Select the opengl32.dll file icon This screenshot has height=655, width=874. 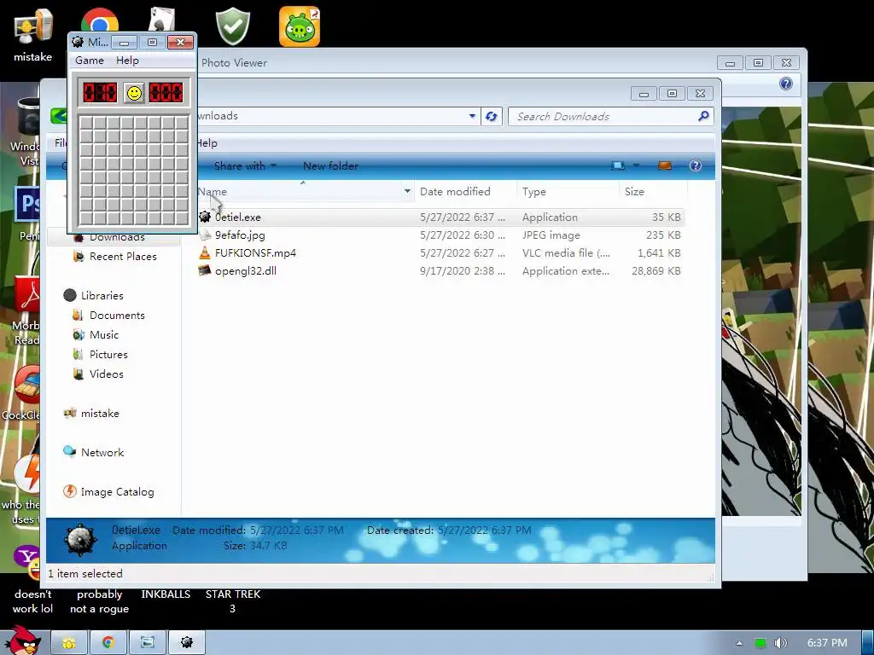pyautogui.click(x=205, y=270)
